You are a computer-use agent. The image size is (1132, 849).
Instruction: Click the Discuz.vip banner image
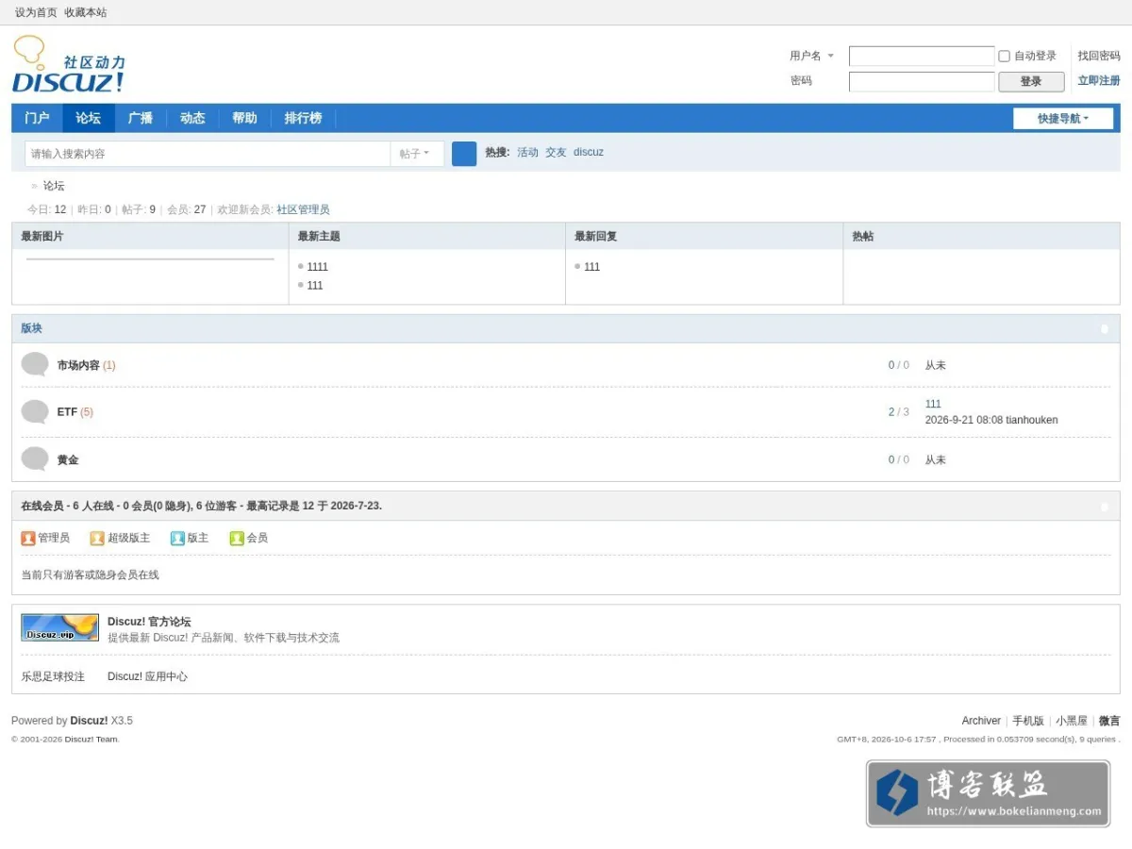[x=59, y=627]
